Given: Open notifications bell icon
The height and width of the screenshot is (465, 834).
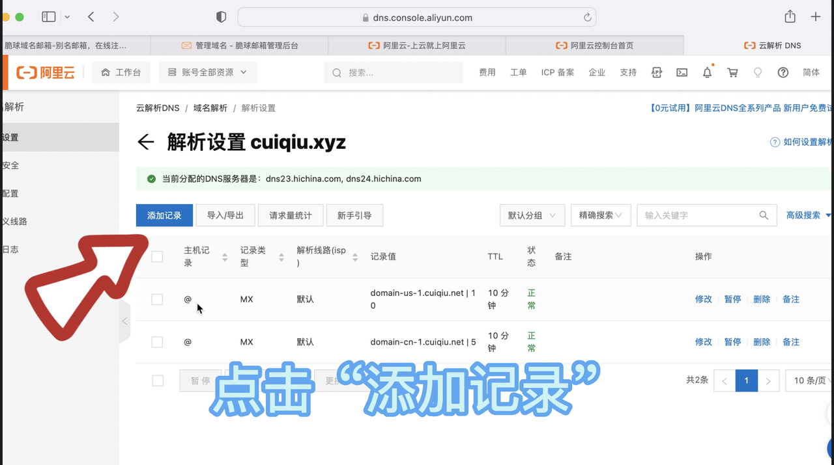Looking at the screenshot, I should [707, 72].
